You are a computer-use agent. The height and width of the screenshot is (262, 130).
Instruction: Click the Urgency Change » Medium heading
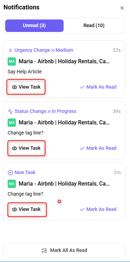44,50
